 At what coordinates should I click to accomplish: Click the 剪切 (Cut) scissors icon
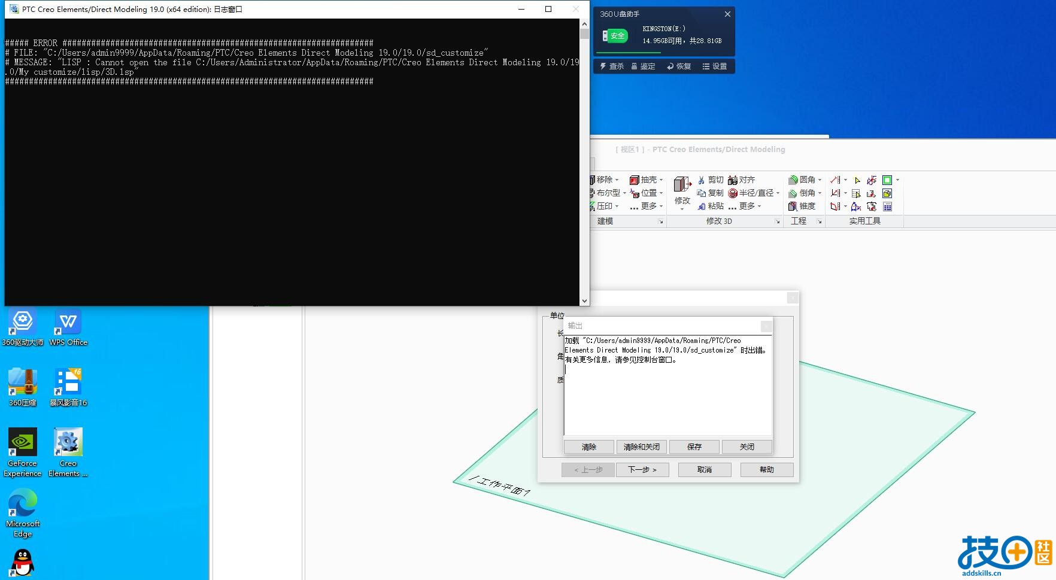pos(701,180)
